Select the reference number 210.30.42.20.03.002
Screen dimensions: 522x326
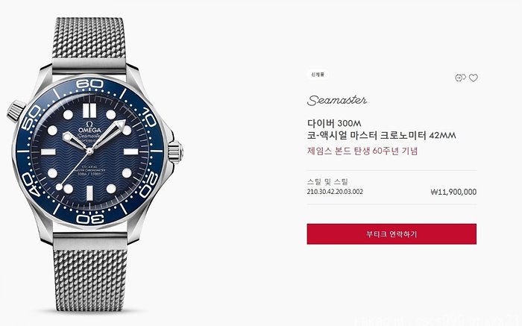(335, 192)
